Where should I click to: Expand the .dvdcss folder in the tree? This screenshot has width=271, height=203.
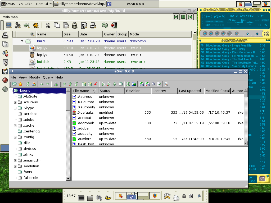coord(15,149)
